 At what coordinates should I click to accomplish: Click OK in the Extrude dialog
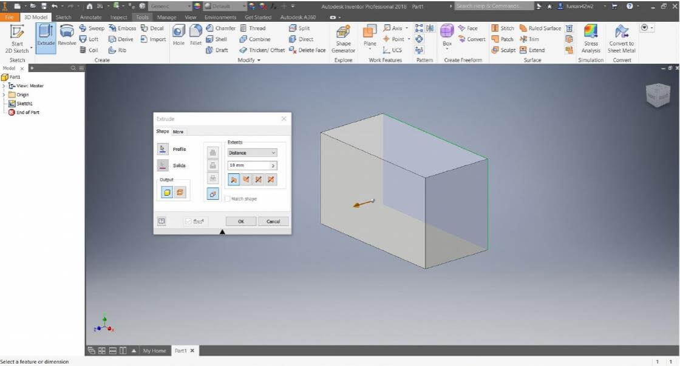point(241,221)
